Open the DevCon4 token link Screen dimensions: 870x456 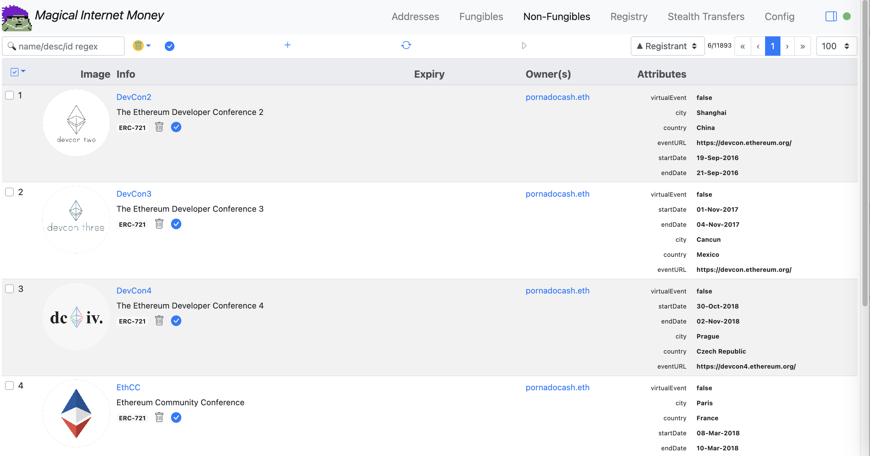point(134,291)
